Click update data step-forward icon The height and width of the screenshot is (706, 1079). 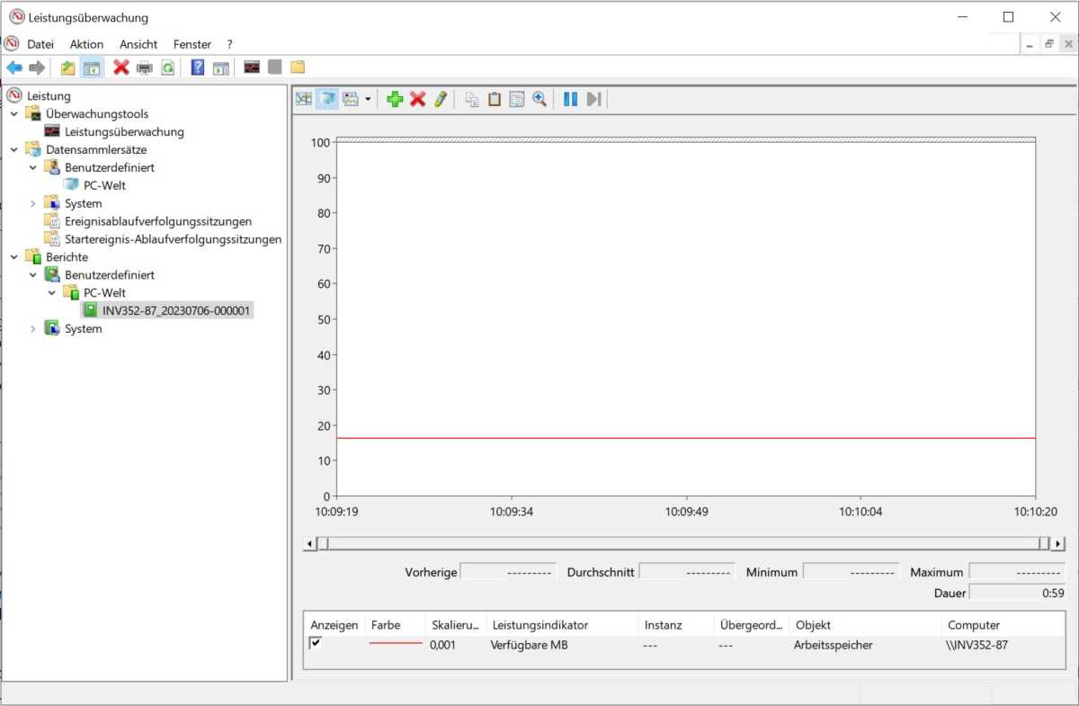click(x=593, y=99)
